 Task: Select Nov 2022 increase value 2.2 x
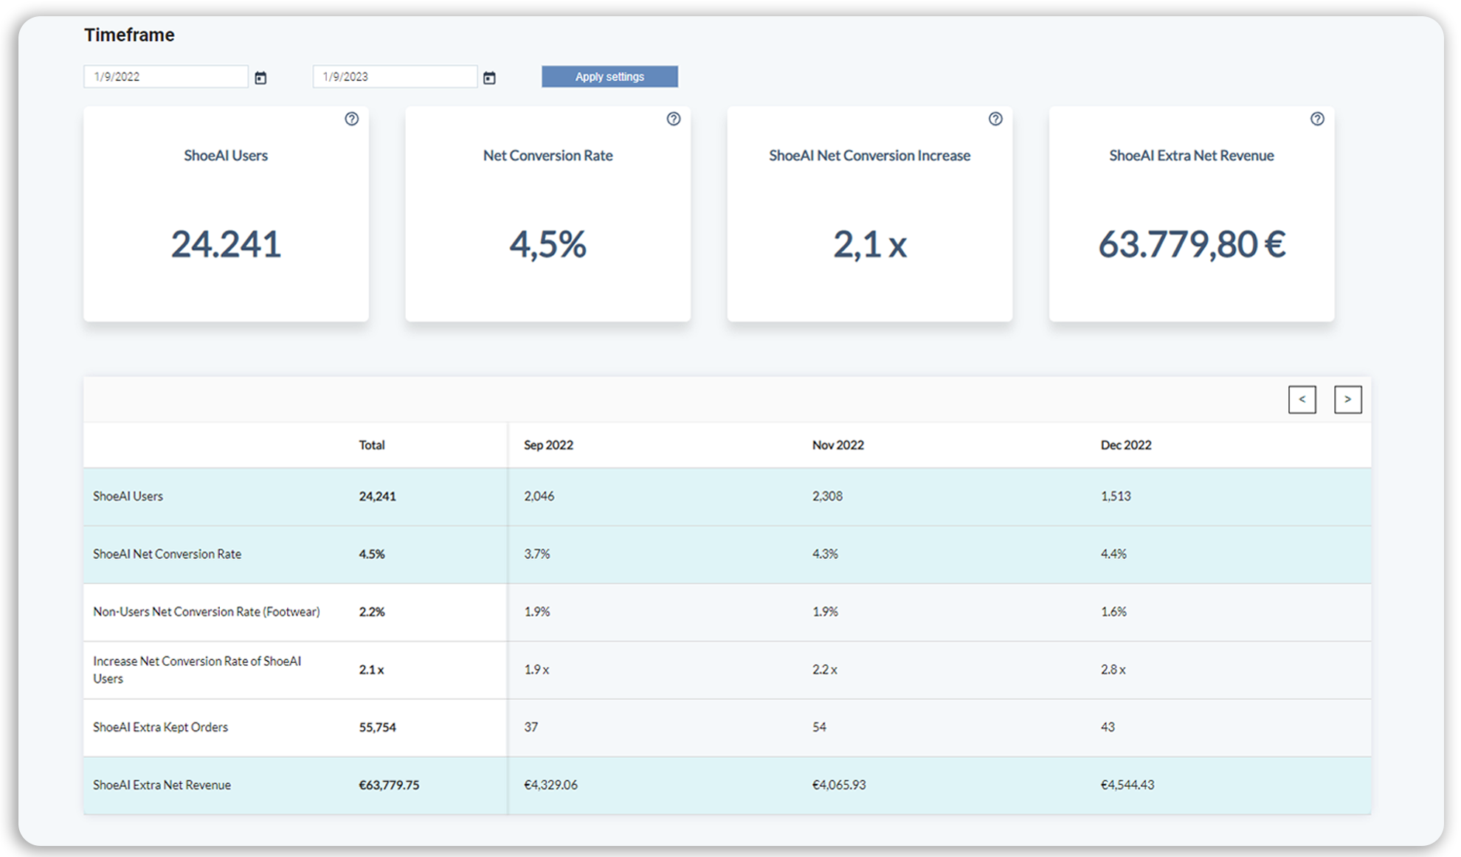[x=825, y=670]
